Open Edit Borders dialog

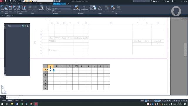(56, 11)
